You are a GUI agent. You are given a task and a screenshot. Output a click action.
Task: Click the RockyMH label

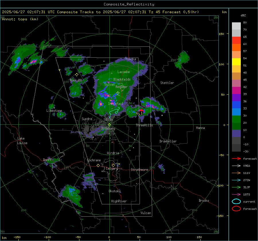(76, 80)
